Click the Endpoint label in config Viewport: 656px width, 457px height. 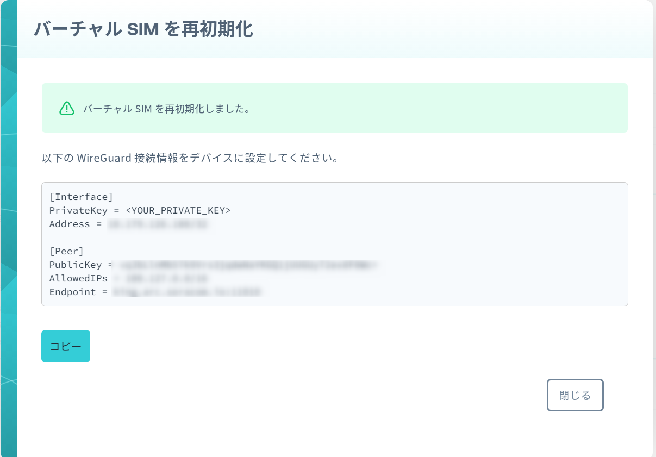72,292
